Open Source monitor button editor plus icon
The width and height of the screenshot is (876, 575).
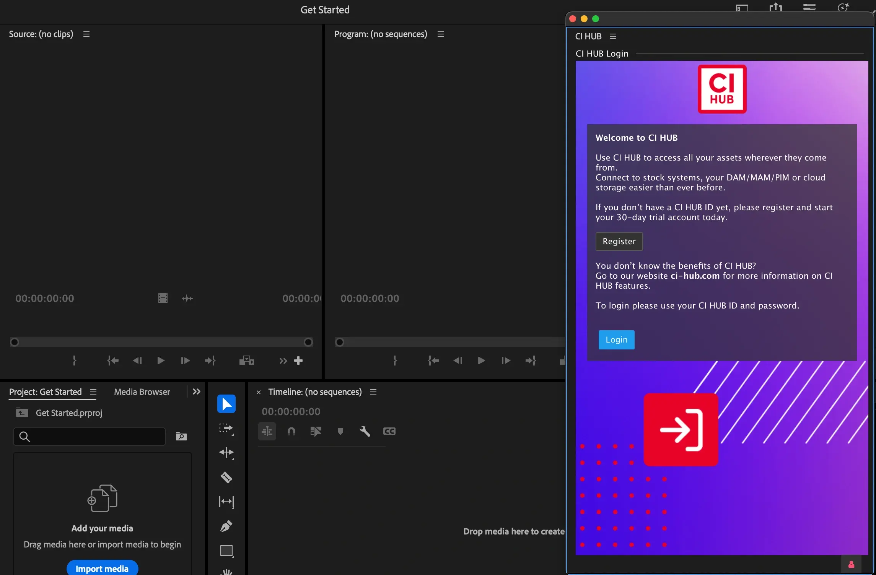[x=298, y=361]
